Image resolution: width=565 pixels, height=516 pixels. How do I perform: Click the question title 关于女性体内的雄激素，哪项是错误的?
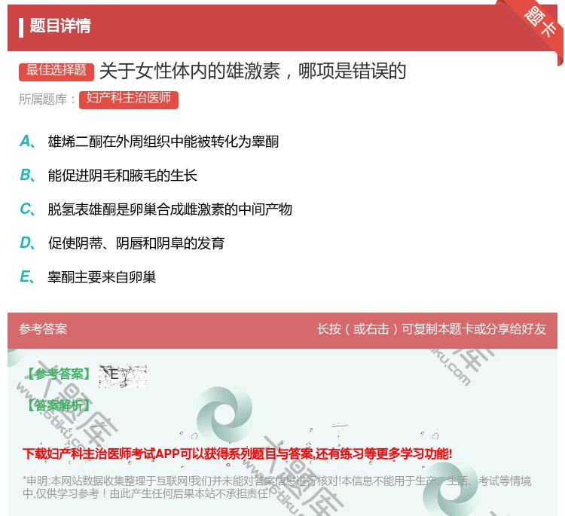click(253, 71)
